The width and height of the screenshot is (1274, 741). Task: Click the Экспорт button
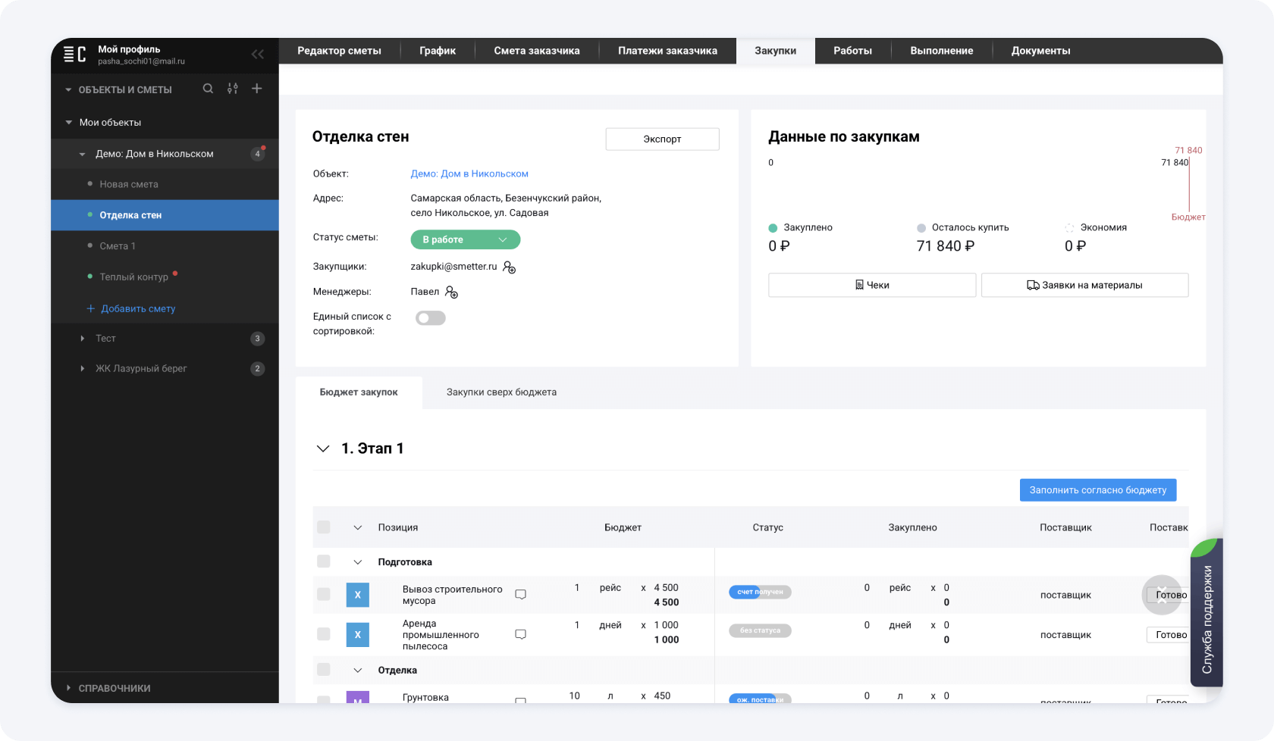click(662, 139)
